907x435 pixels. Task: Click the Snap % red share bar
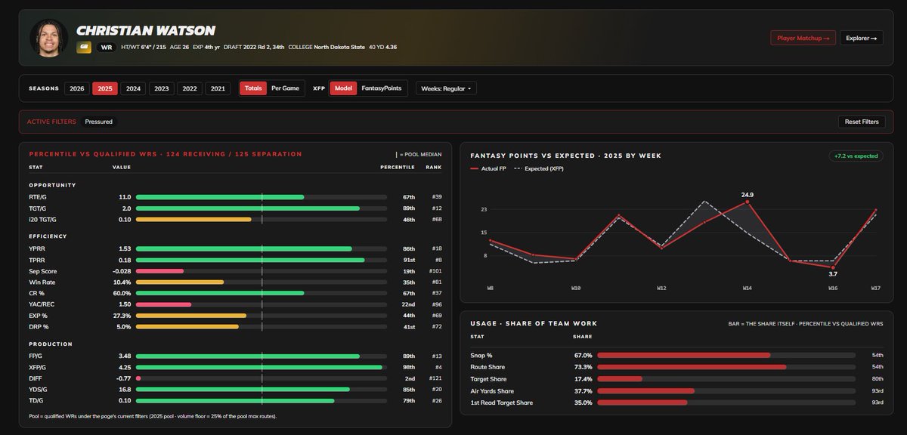pos(683,355)
